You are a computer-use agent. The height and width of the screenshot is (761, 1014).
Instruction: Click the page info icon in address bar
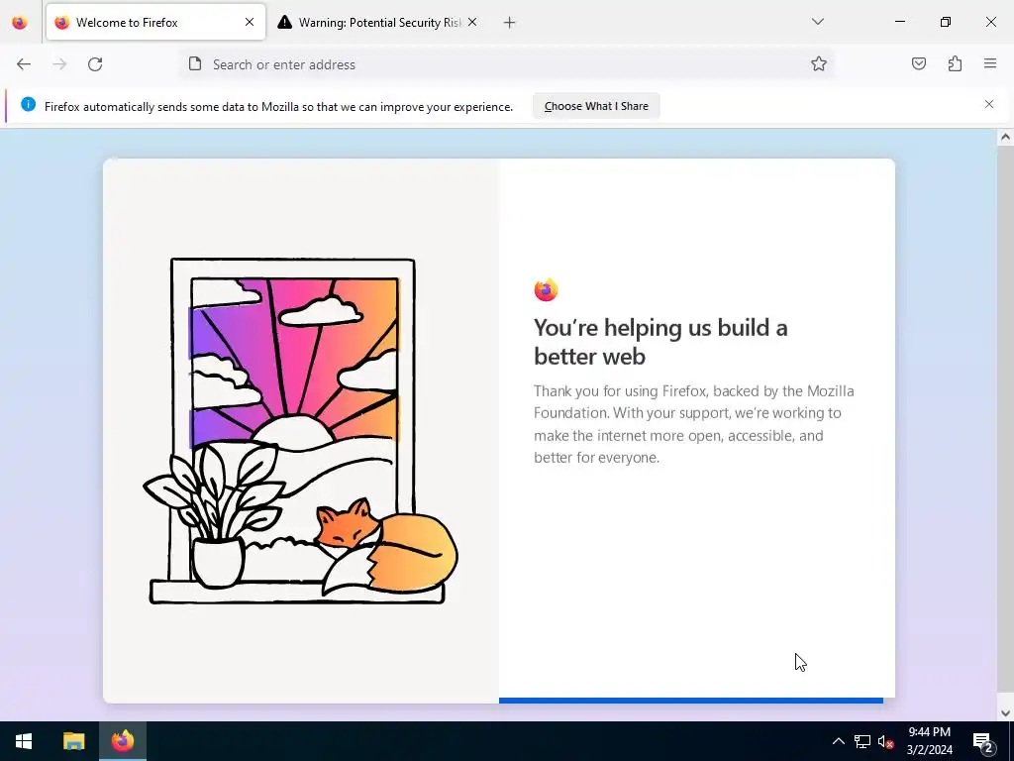195,63
